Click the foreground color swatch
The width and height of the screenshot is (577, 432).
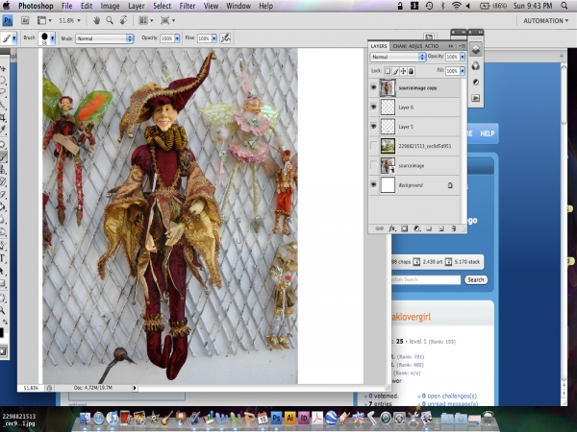pos(2,333)
